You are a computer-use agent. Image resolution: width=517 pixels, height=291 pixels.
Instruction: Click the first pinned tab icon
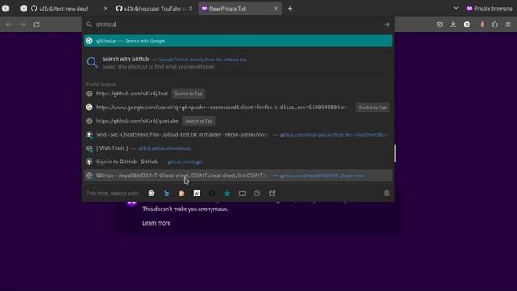[x=6, y=9]
